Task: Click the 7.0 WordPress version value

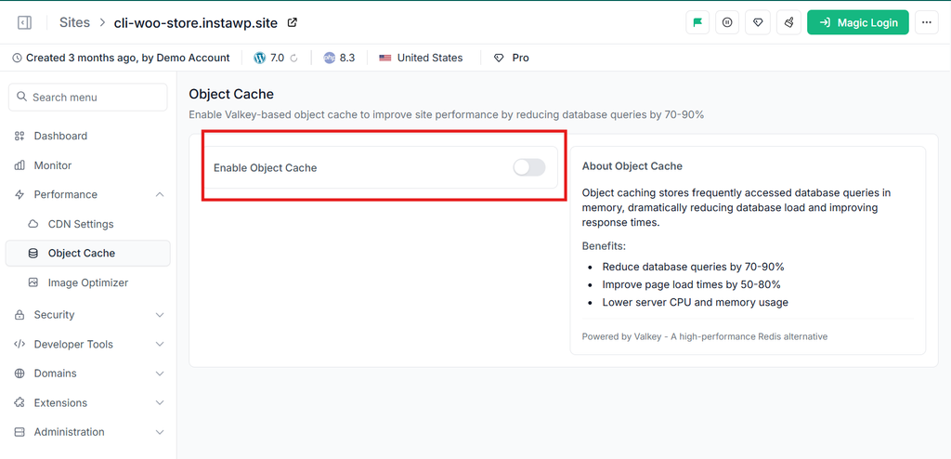Action: coord(277,59)
